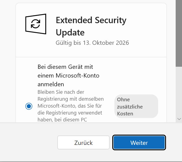Click the word 'Update' in the title

click(x=70, y=32)
